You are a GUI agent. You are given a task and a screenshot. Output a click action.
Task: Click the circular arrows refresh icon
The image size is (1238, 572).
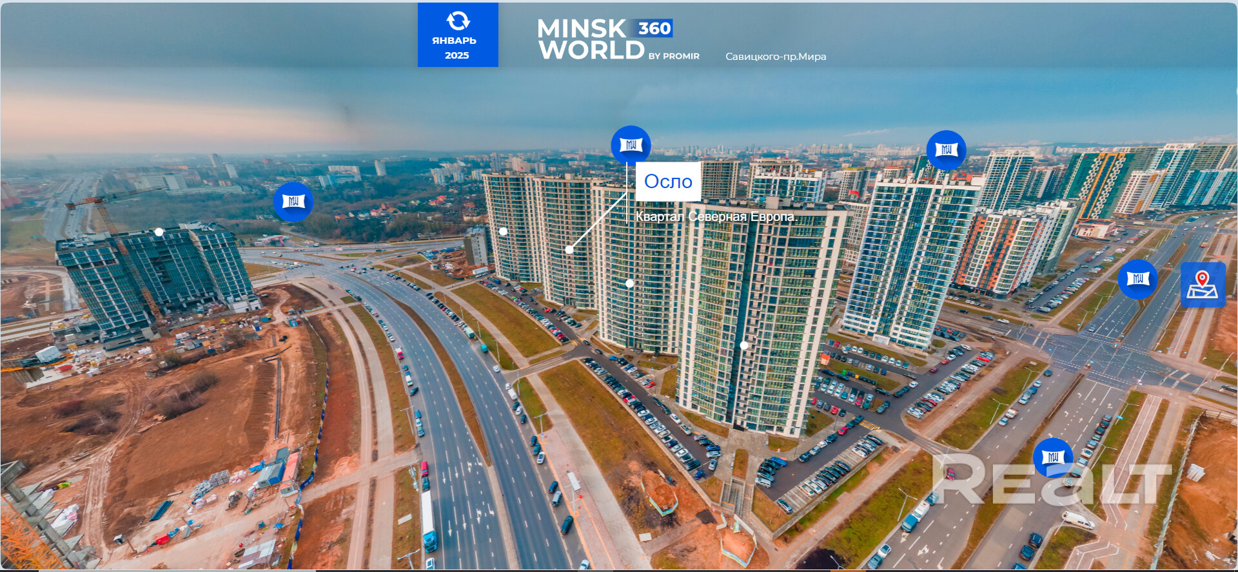pos(458,21)
